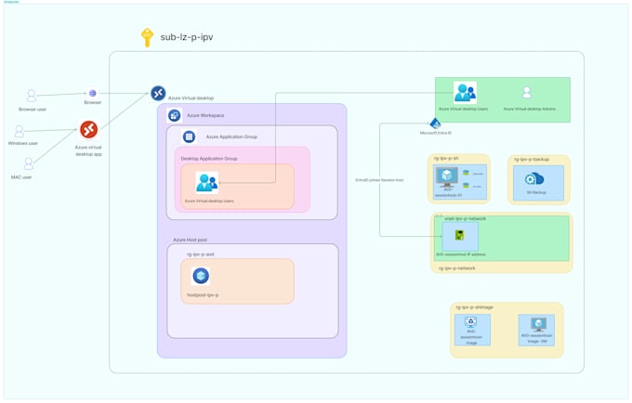Click the yellow subscription key icon
Screen dimensions: 632x403
[147, 37]
